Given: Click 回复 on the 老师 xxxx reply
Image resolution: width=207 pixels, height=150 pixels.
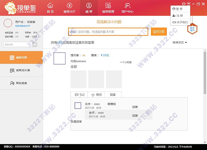Looking at the screenshot, I should pyautogui.click(x=135, y=116).
